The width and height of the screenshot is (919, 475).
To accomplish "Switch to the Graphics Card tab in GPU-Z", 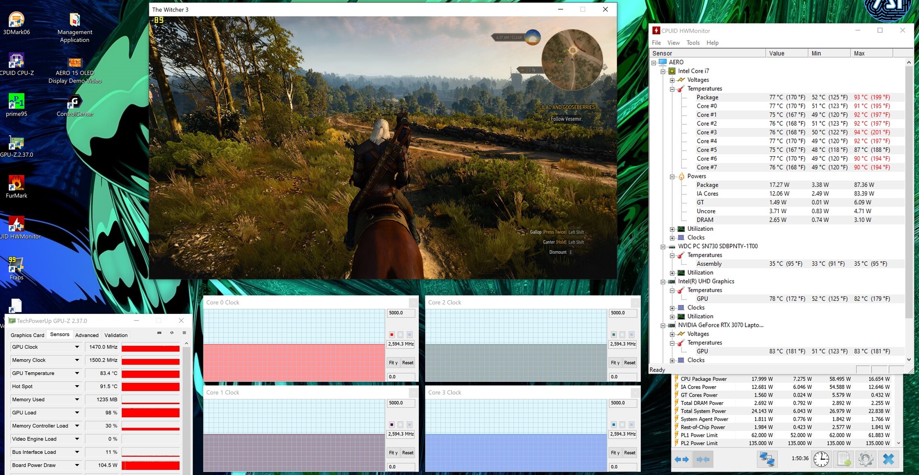I will tap(27, 335).
